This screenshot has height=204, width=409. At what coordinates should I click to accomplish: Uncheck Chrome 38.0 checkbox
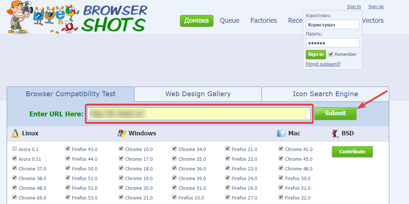[15, 178]
